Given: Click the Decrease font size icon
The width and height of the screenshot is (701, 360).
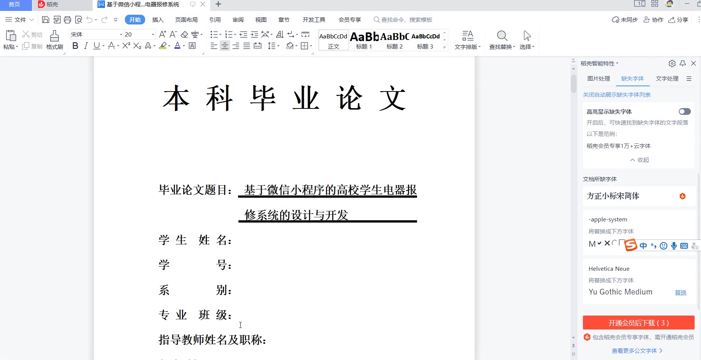Looking at the screenshot, I should coord(173,34).
